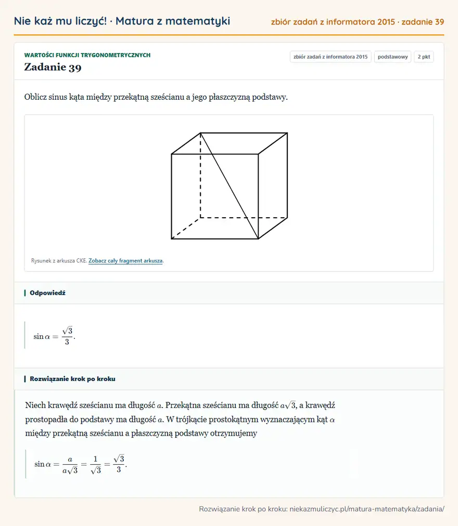Click the task statement starting with 'Oblicz sinus kąta'
458x526 pixels.
pyautogui.click(x=156, y=97)
